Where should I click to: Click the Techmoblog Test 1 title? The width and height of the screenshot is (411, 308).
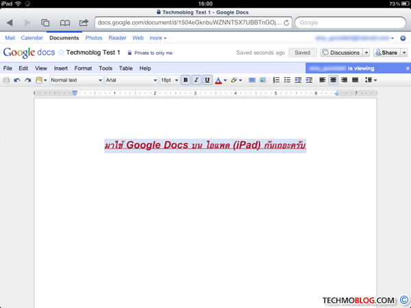(93, 53)
